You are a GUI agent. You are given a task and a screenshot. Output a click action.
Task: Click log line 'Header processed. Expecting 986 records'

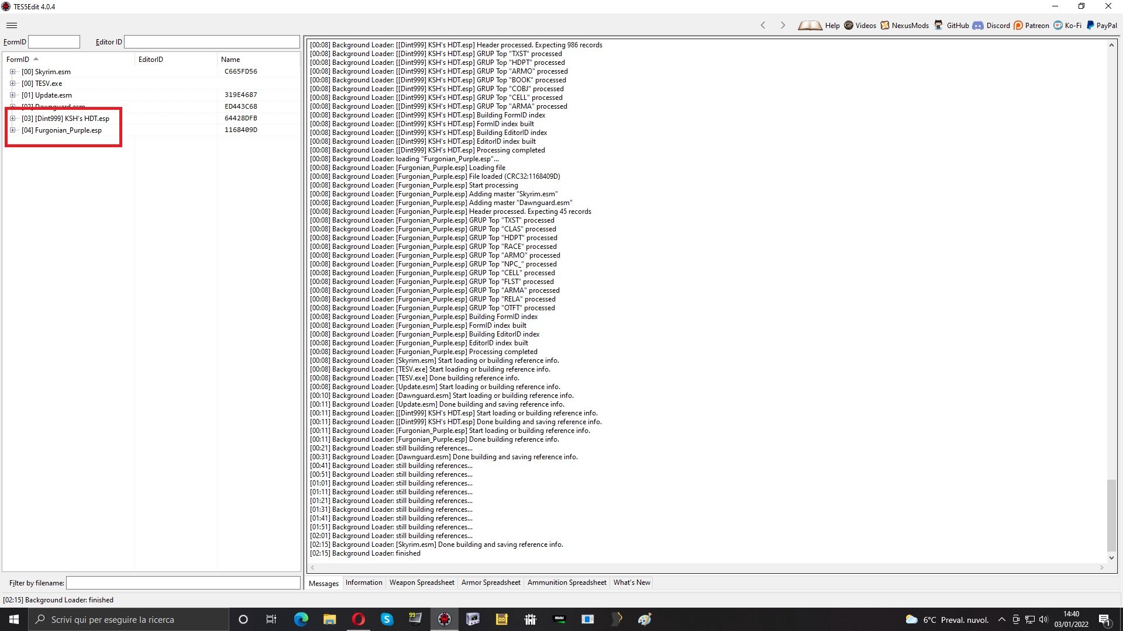[456, 46]
